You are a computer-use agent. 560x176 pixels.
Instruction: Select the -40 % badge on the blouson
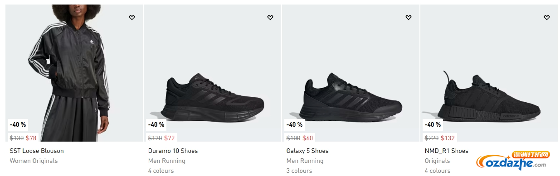(x=18, y=124)
